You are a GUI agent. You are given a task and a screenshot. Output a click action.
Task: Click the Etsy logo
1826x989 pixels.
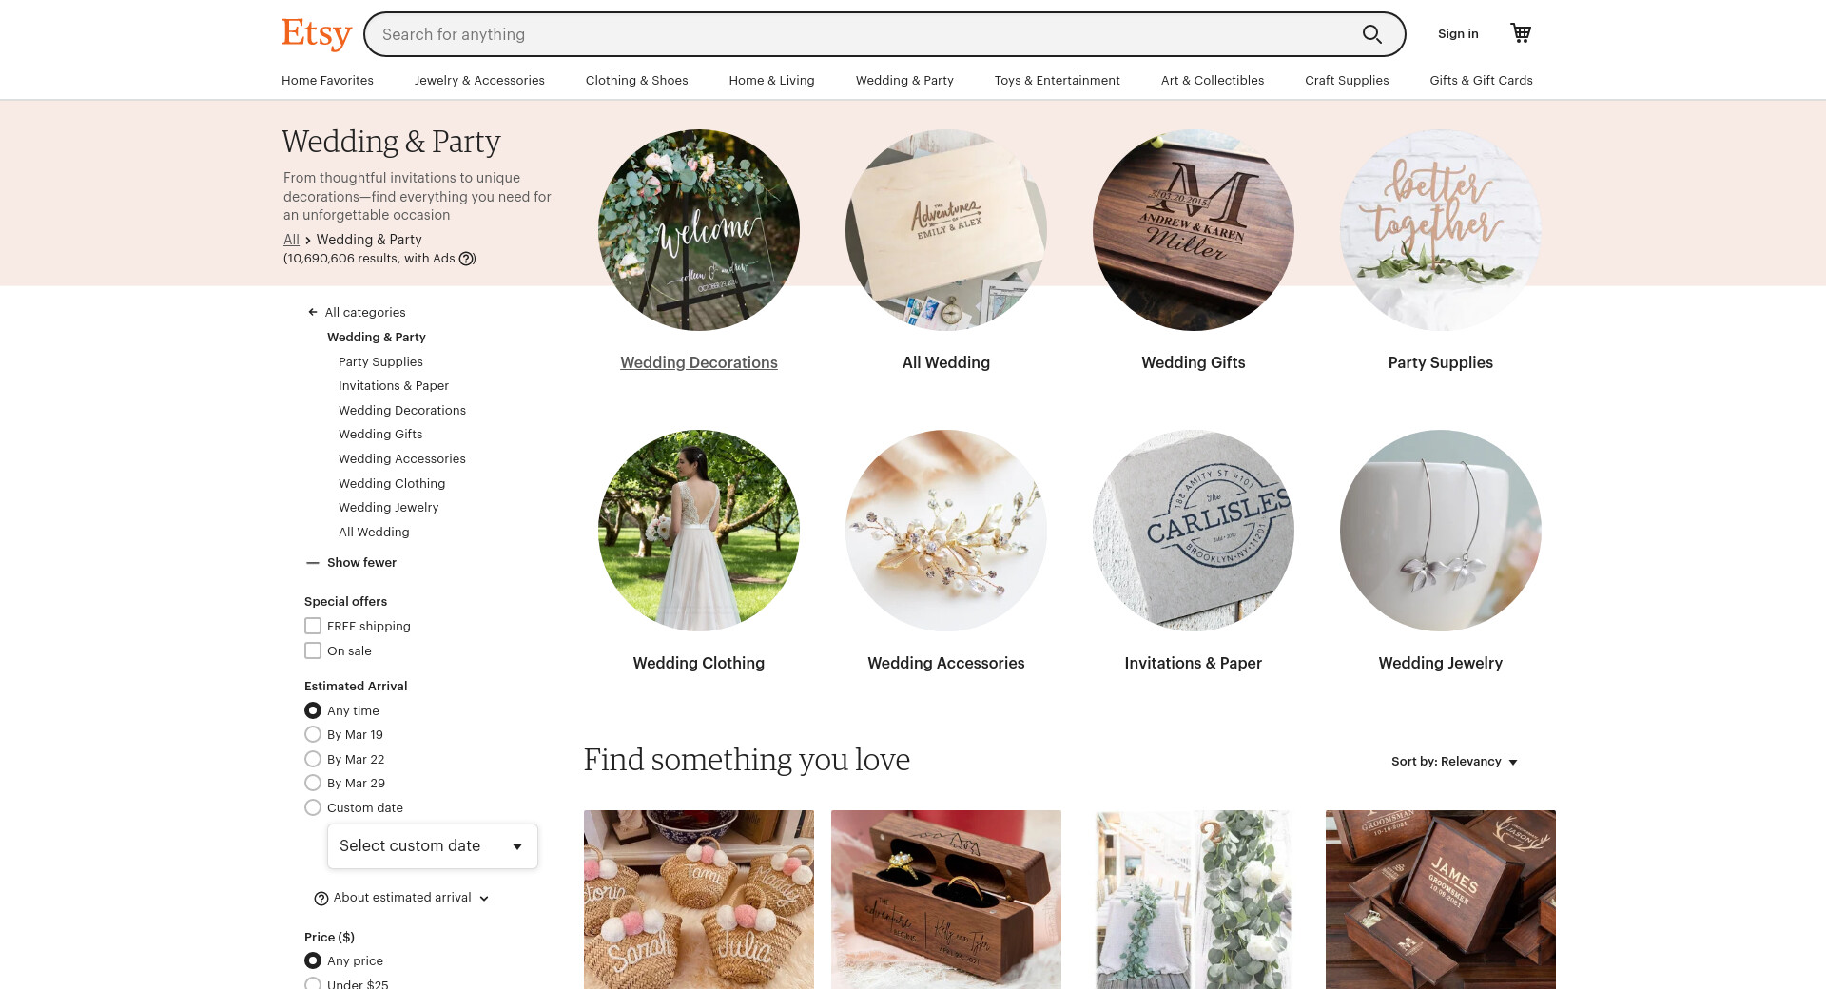(x=317, y=33)
